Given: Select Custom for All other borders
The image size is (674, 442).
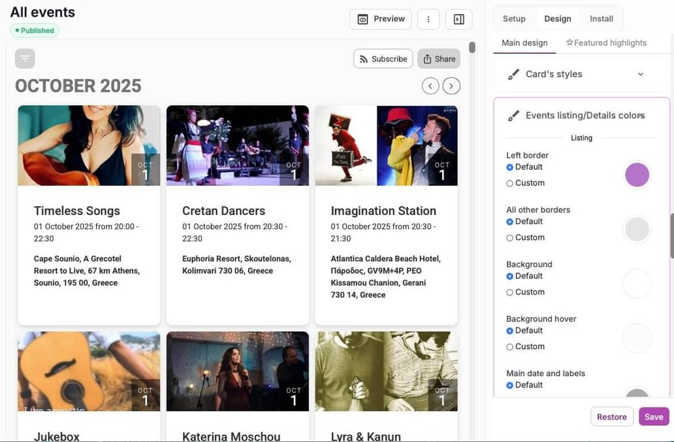Looking at the screenshot, I should point(510,238).
